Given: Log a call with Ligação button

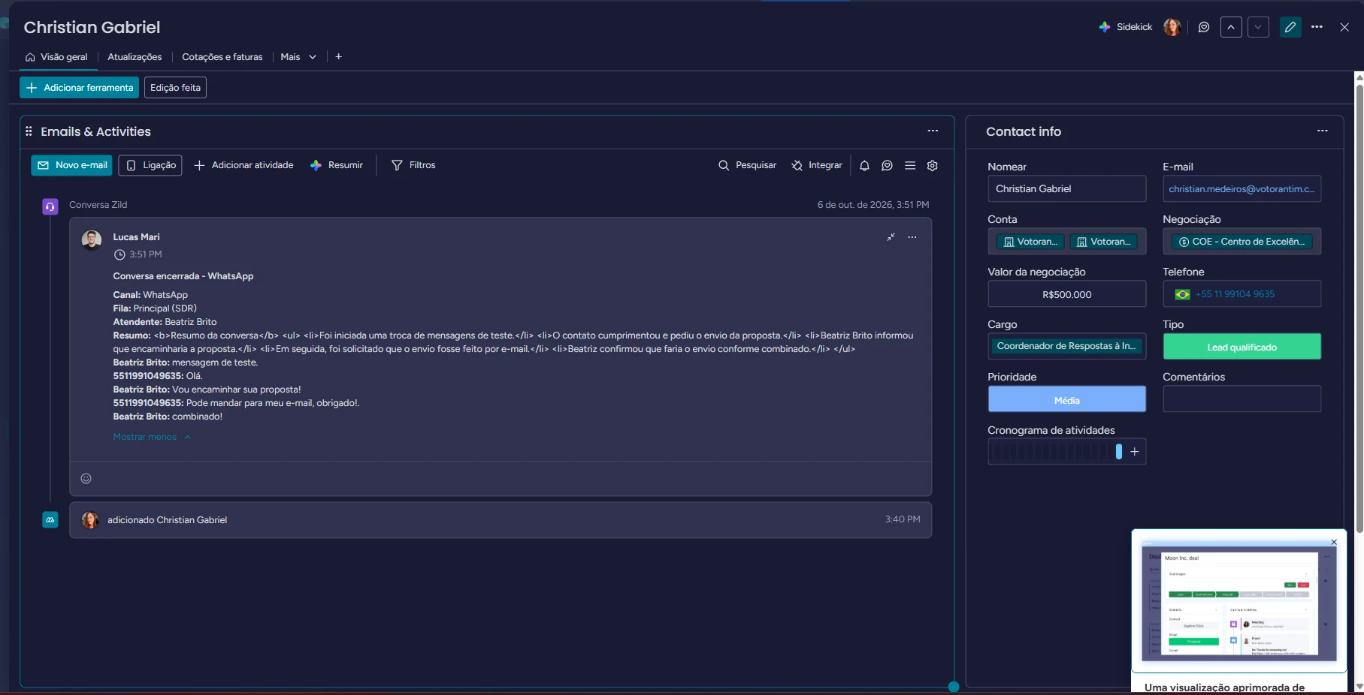Looking at the screenshot, I should 150,165.
